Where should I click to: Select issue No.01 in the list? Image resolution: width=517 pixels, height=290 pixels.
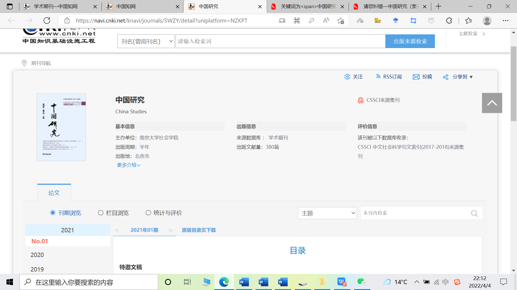(40, 241)
